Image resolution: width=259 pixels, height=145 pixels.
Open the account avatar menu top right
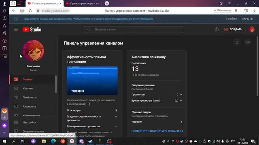[x=251, y=29]
